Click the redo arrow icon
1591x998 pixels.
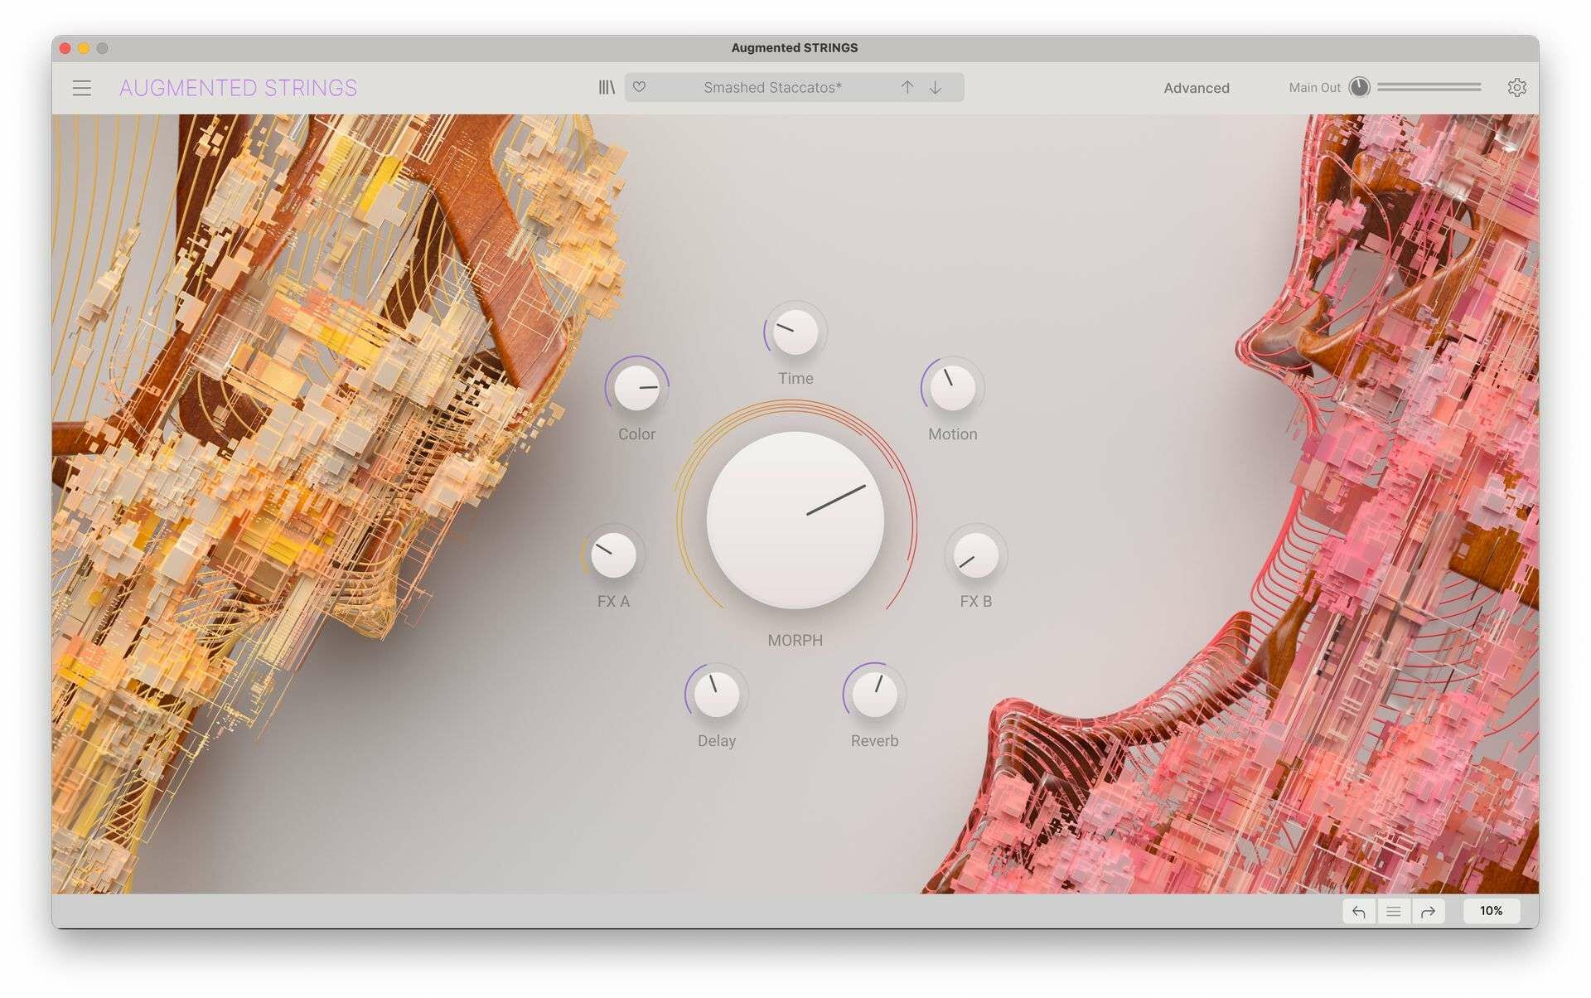[x=1428, y=911]
